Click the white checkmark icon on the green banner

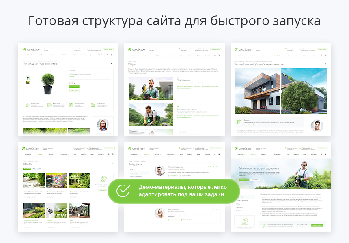pos(123,191)
